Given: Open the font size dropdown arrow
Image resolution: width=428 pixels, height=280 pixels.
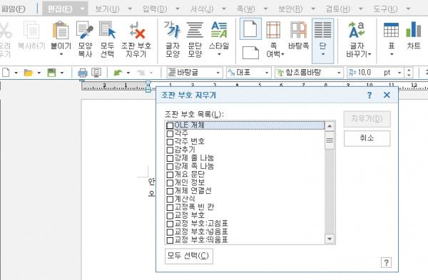Looking at the screenshot, I should pos(399,73).
